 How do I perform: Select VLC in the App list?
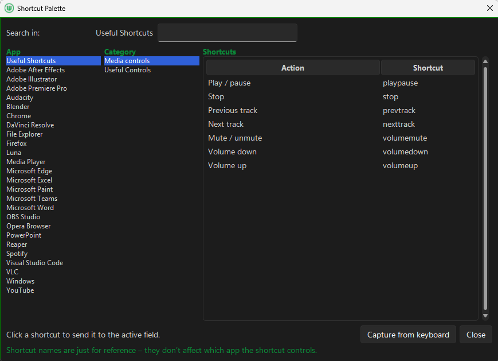(13, 273)
